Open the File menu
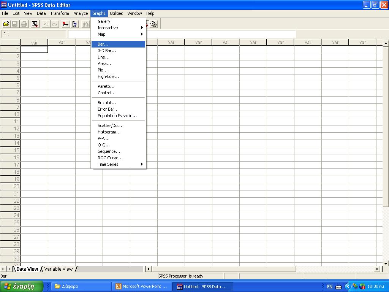 click(5, 13)
